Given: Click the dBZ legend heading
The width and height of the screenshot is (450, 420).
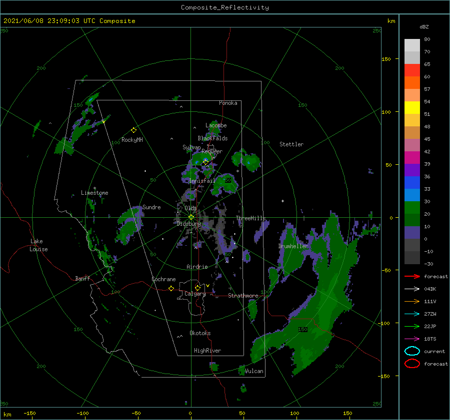Looking at the screenshot, I should (424, 26).
